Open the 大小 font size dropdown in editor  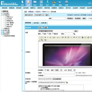(x=59, y=37)
